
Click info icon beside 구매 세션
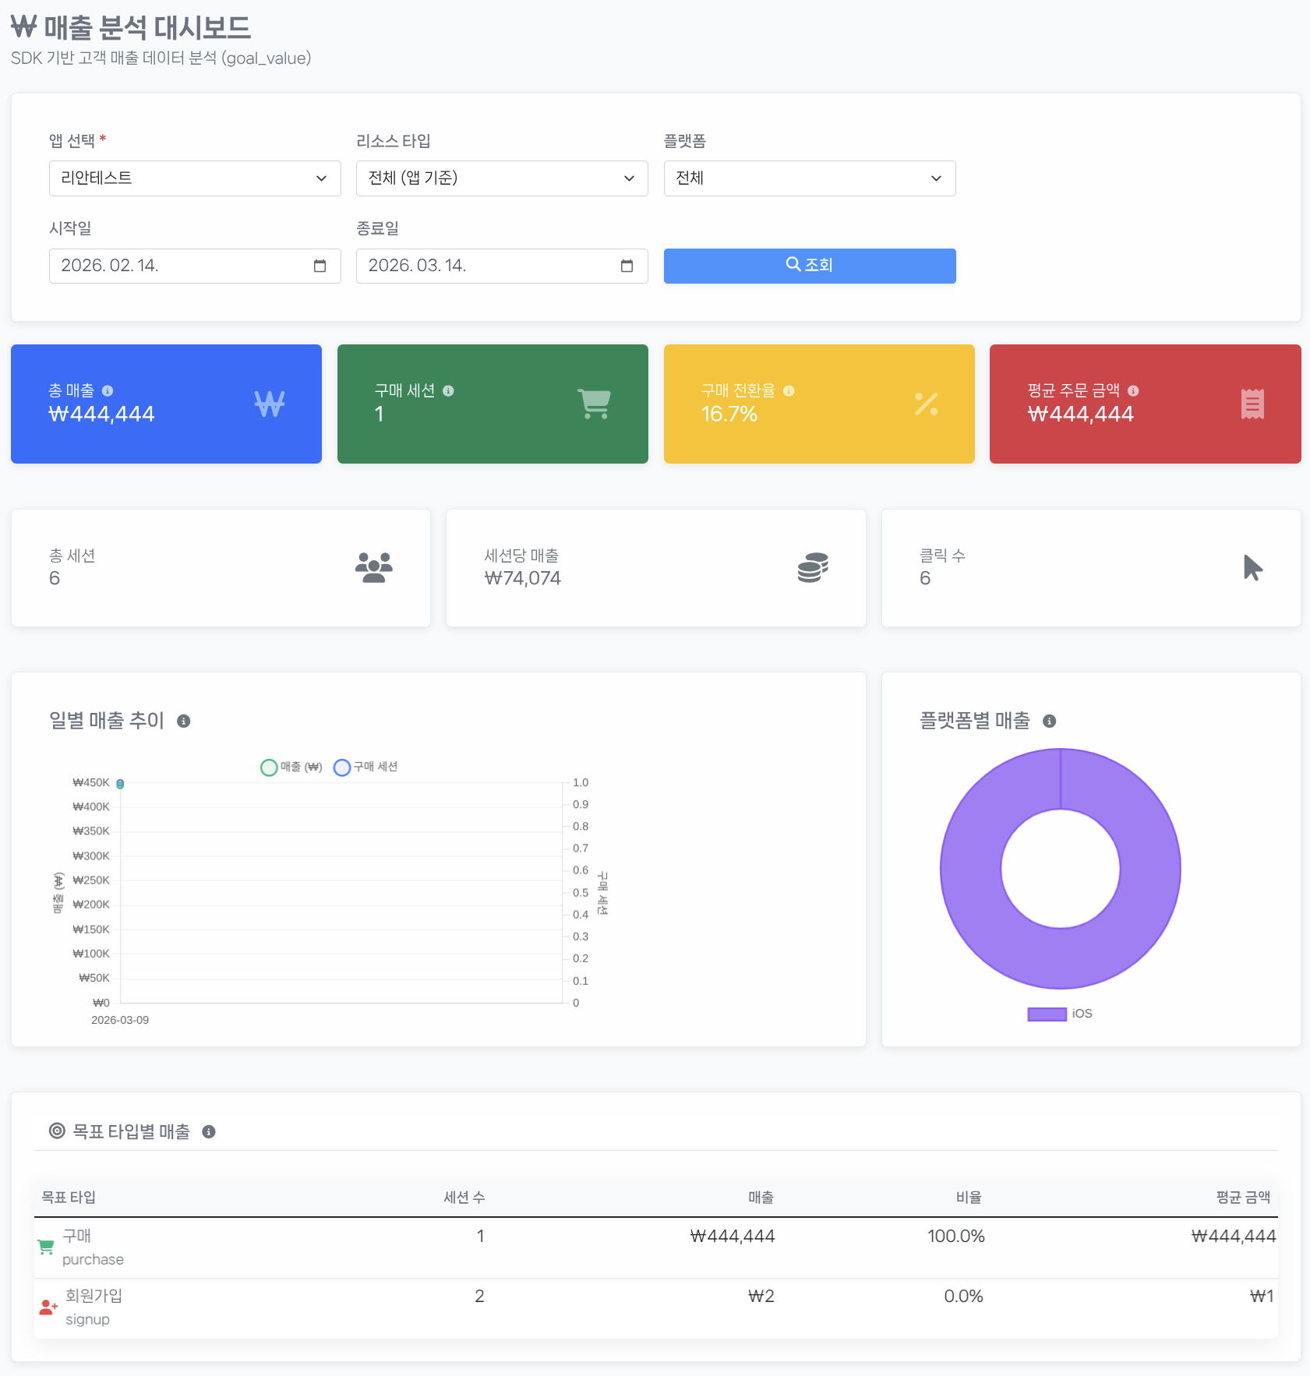(x=448, y=391)
